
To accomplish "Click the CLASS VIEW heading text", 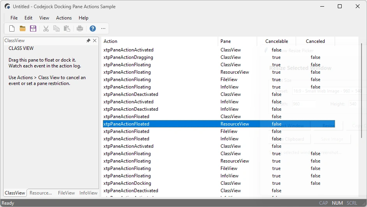I will [x=21, y=48].
